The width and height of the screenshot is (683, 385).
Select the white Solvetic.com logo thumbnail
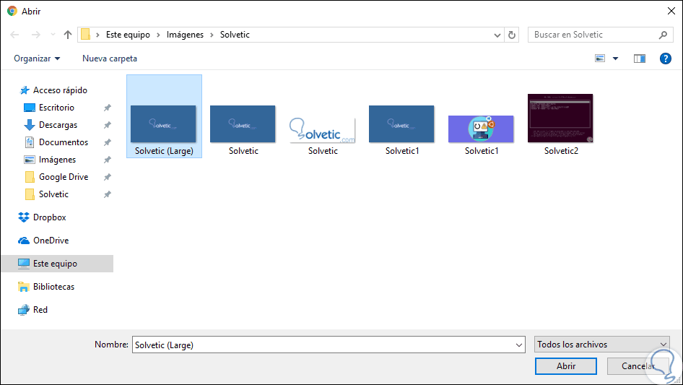coord(322,129)
